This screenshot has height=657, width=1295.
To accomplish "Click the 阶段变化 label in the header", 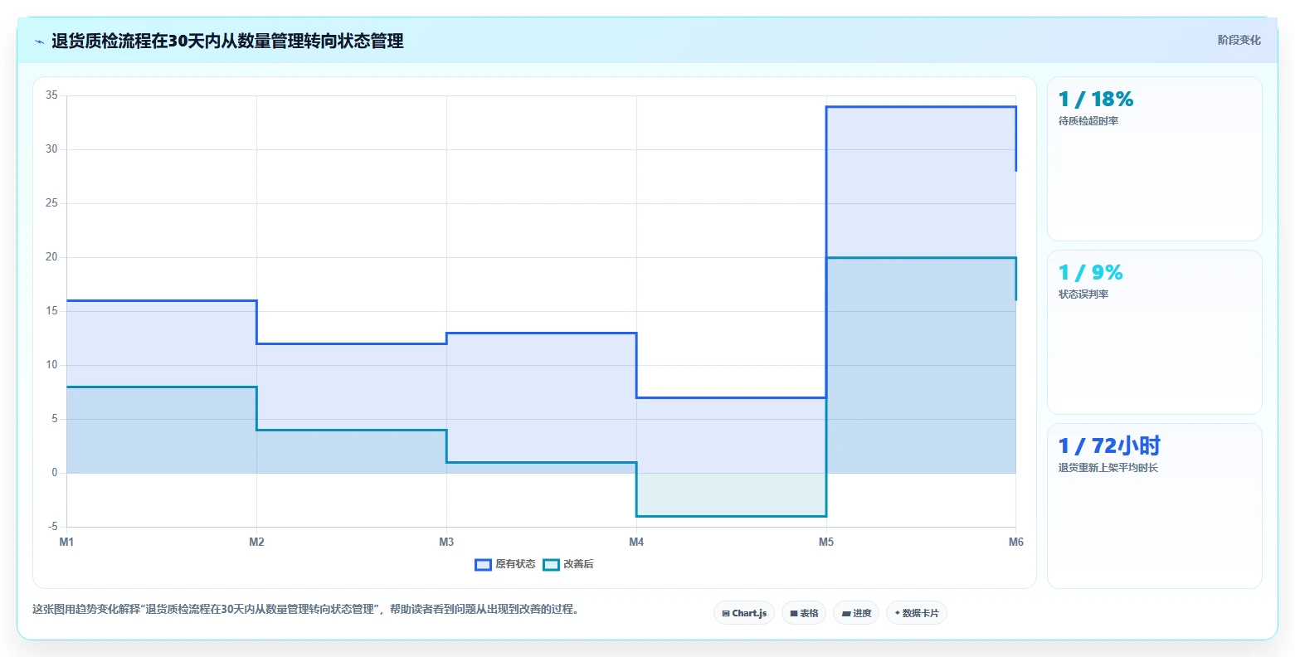I will pyautogui.click(x=1239, y=40).
